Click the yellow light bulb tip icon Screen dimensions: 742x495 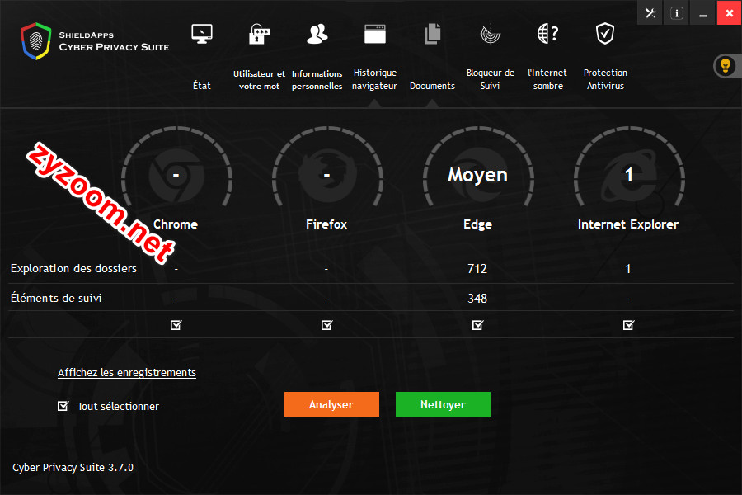pos(726,66)
